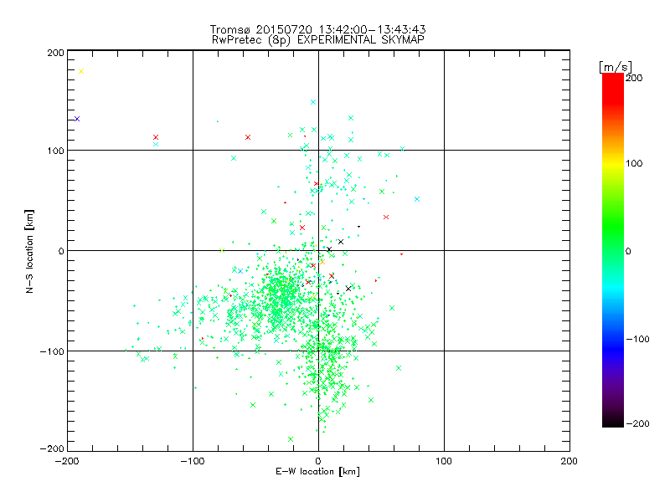Screen dimensions: 670x502
Task: Click the yellow X marker in top-left corner
Action: pyautogui.click(x=81, y=71)
